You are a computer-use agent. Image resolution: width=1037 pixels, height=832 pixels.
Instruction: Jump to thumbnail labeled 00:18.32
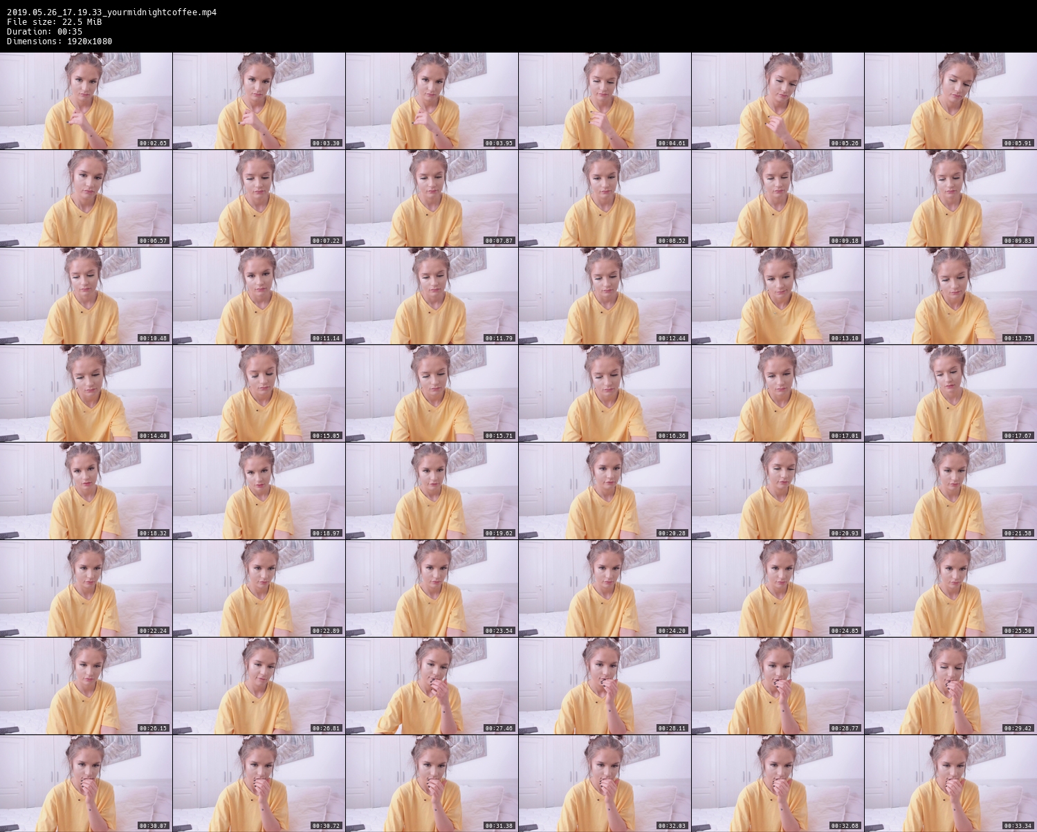pyautogui.click(x=86, y=491)
